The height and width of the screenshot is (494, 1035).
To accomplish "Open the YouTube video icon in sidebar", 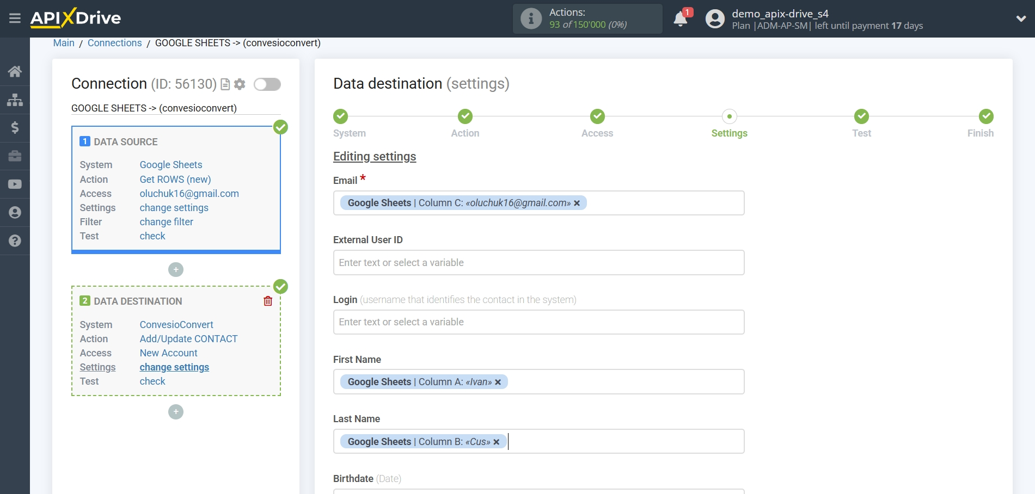I will point(15,184).
